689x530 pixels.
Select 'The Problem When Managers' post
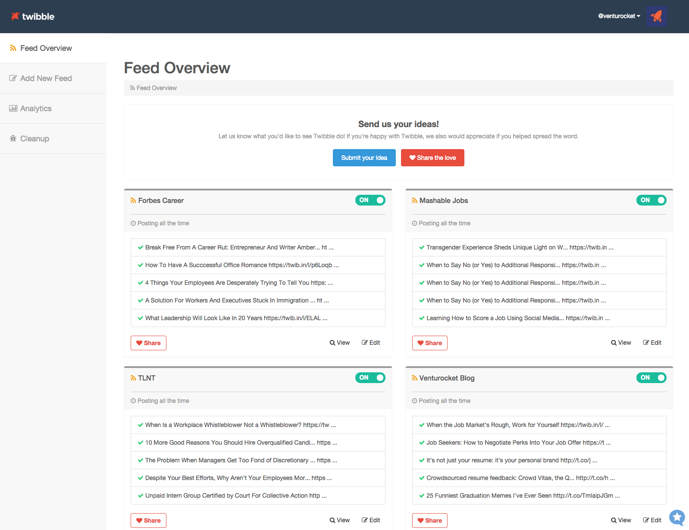258,460
